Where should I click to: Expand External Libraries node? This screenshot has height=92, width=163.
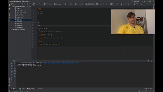point(11,30)
